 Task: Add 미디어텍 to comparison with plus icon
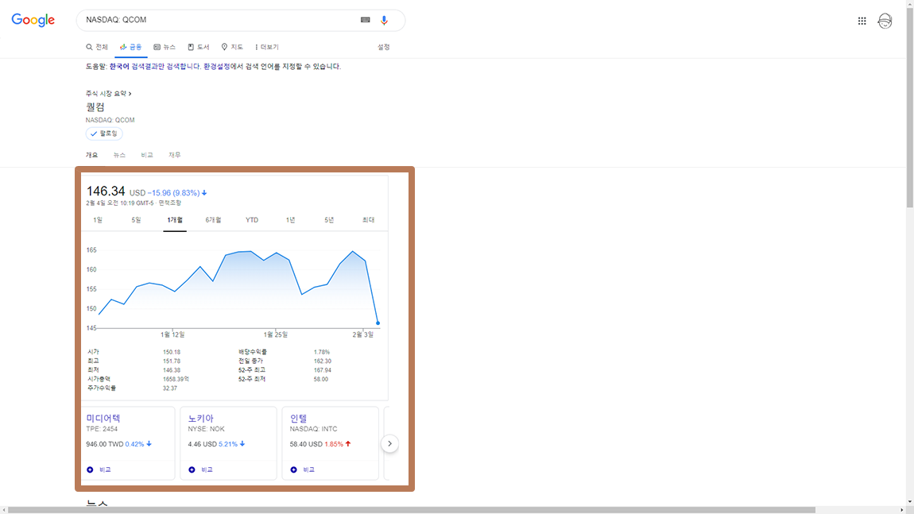click(90, 470)
